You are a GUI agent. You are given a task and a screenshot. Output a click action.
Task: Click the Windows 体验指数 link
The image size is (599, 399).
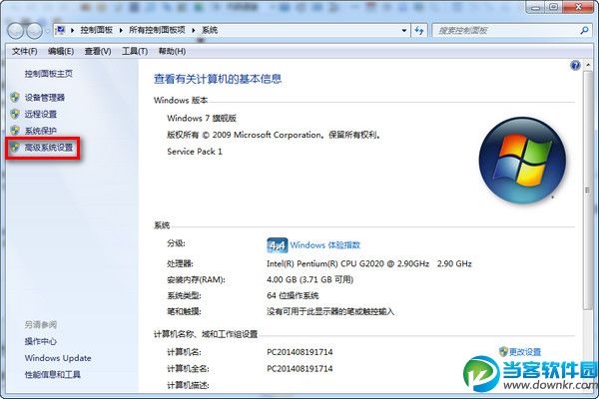[325, 245]
